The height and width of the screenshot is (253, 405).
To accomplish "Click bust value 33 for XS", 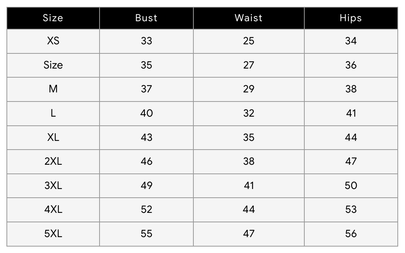I will point(146,41).
